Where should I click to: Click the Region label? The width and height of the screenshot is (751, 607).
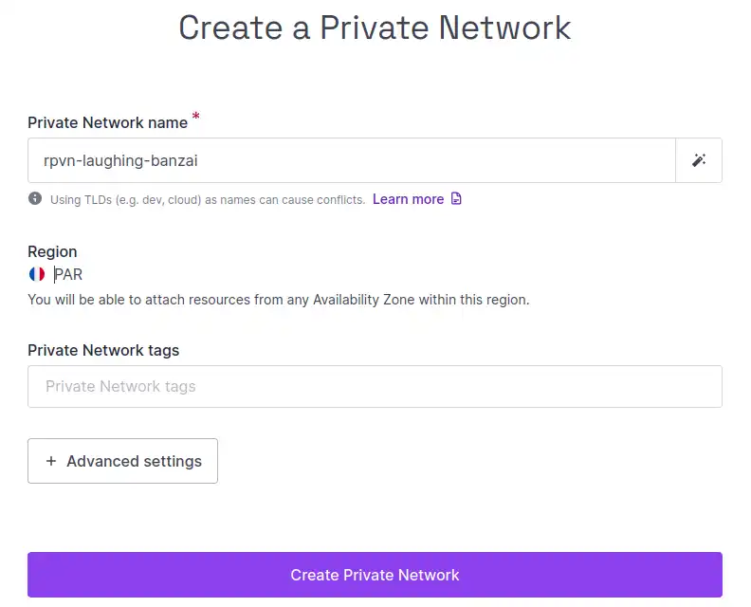[52, 251]
